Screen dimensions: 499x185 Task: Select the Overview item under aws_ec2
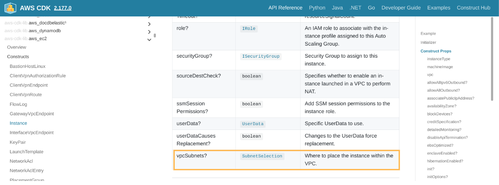click(x=16, y=47)
